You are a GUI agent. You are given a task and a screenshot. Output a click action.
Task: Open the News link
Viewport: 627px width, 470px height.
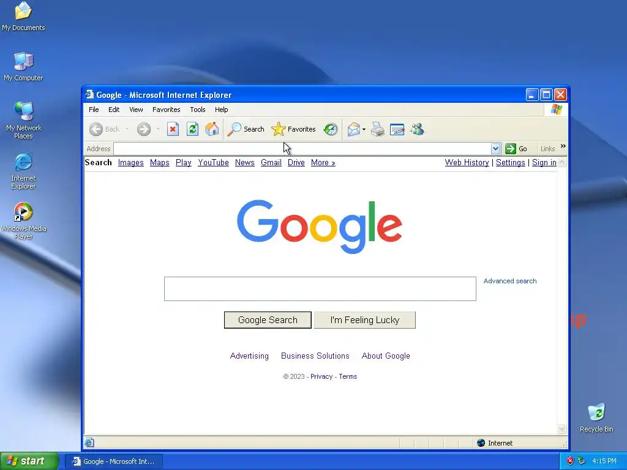(x=245, y=163)
